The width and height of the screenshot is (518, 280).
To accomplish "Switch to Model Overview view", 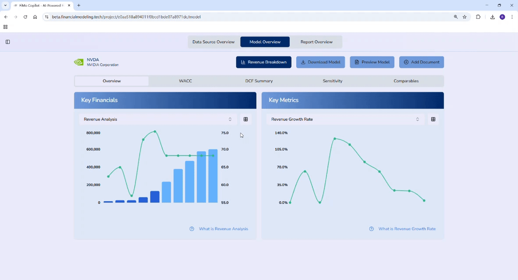I will click(x=265, y=42).
